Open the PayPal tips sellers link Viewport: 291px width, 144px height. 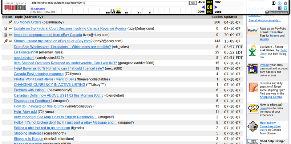tap(264, 39)
